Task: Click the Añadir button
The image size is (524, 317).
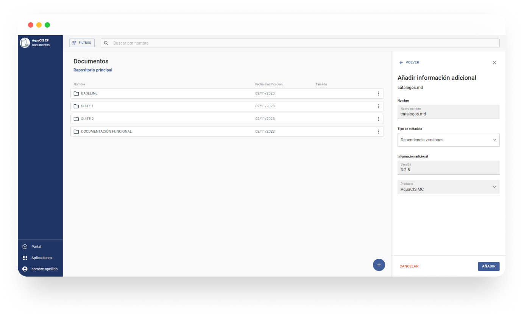Action: click(489, 266)
